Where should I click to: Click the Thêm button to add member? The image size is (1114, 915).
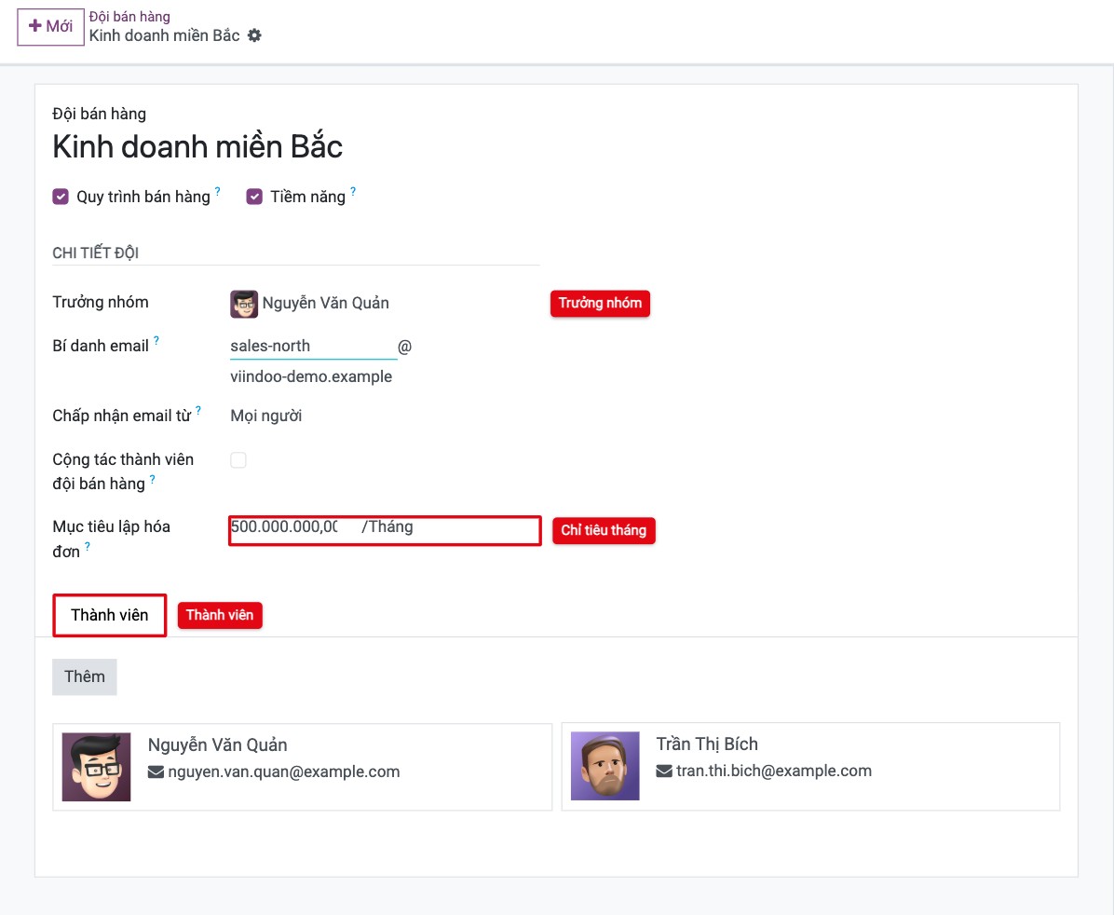pos(85,676)
